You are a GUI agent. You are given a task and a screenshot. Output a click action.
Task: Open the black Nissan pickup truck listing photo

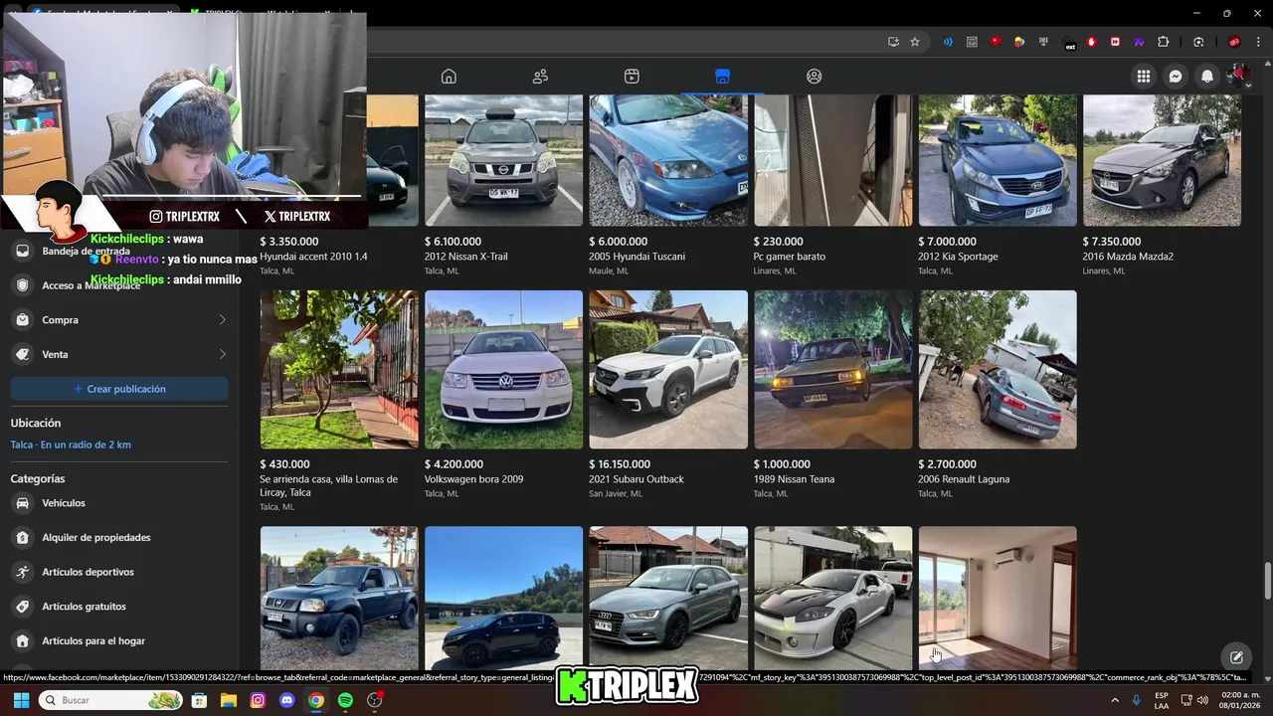pos(339,599)
